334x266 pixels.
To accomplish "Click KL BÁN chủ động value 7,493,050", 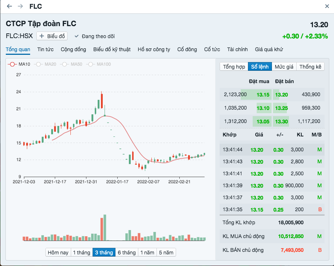I will [292, 250].
